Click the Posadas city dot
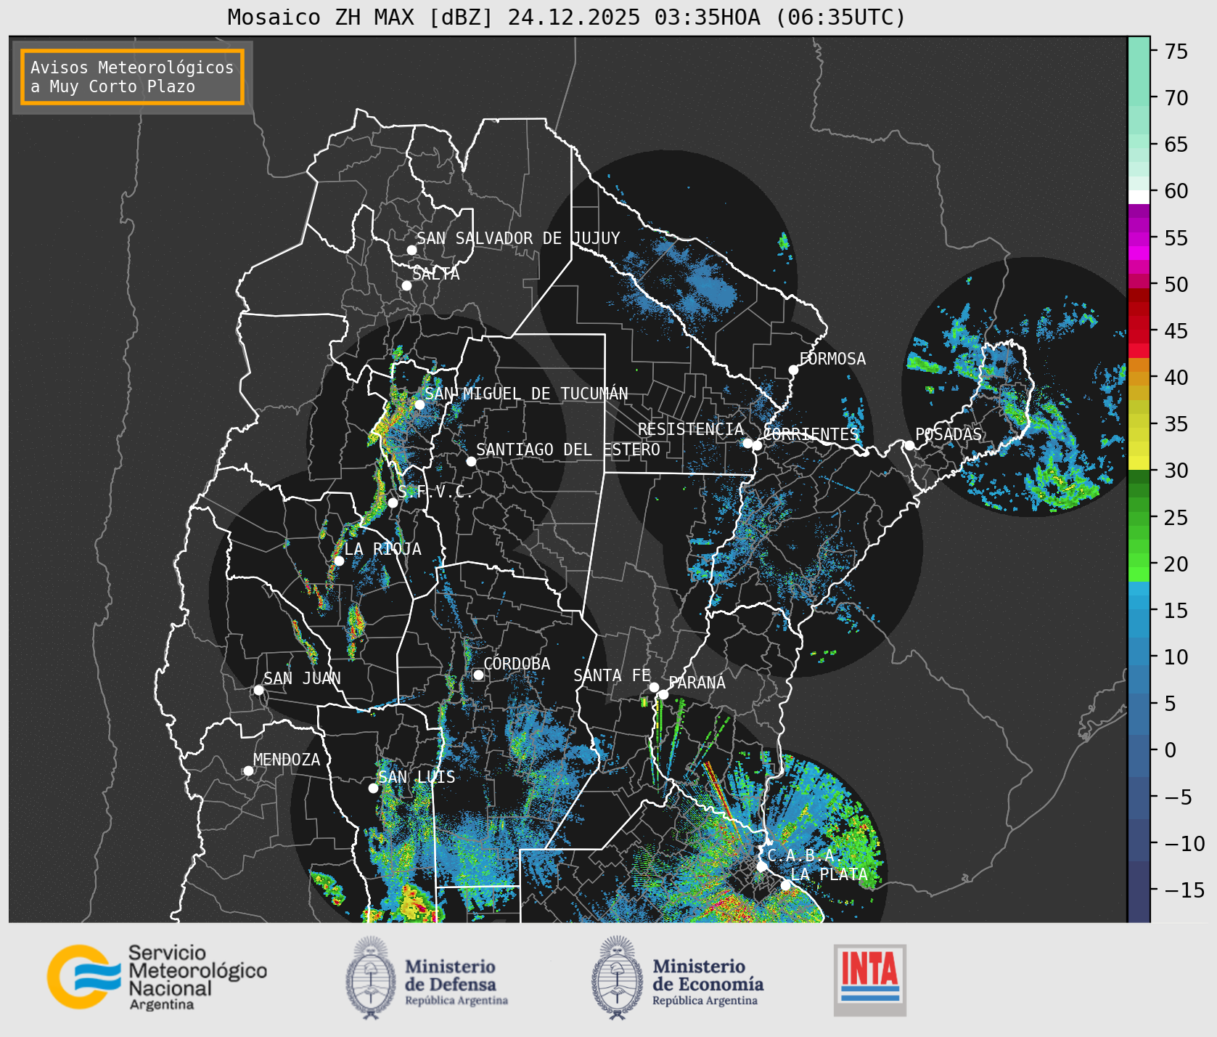The image size is (1217, 1037). point(909,445)
